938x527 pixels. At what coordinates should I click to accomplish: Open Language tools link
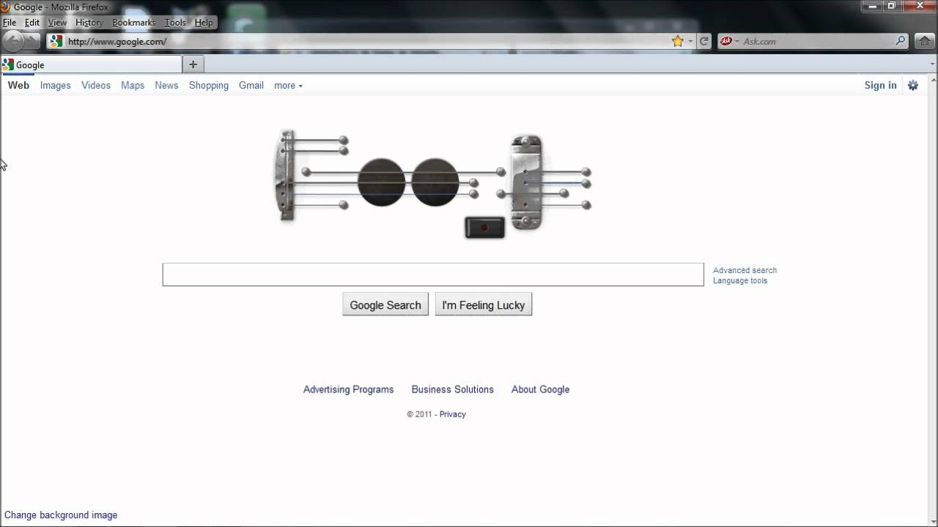coord(740,280)
